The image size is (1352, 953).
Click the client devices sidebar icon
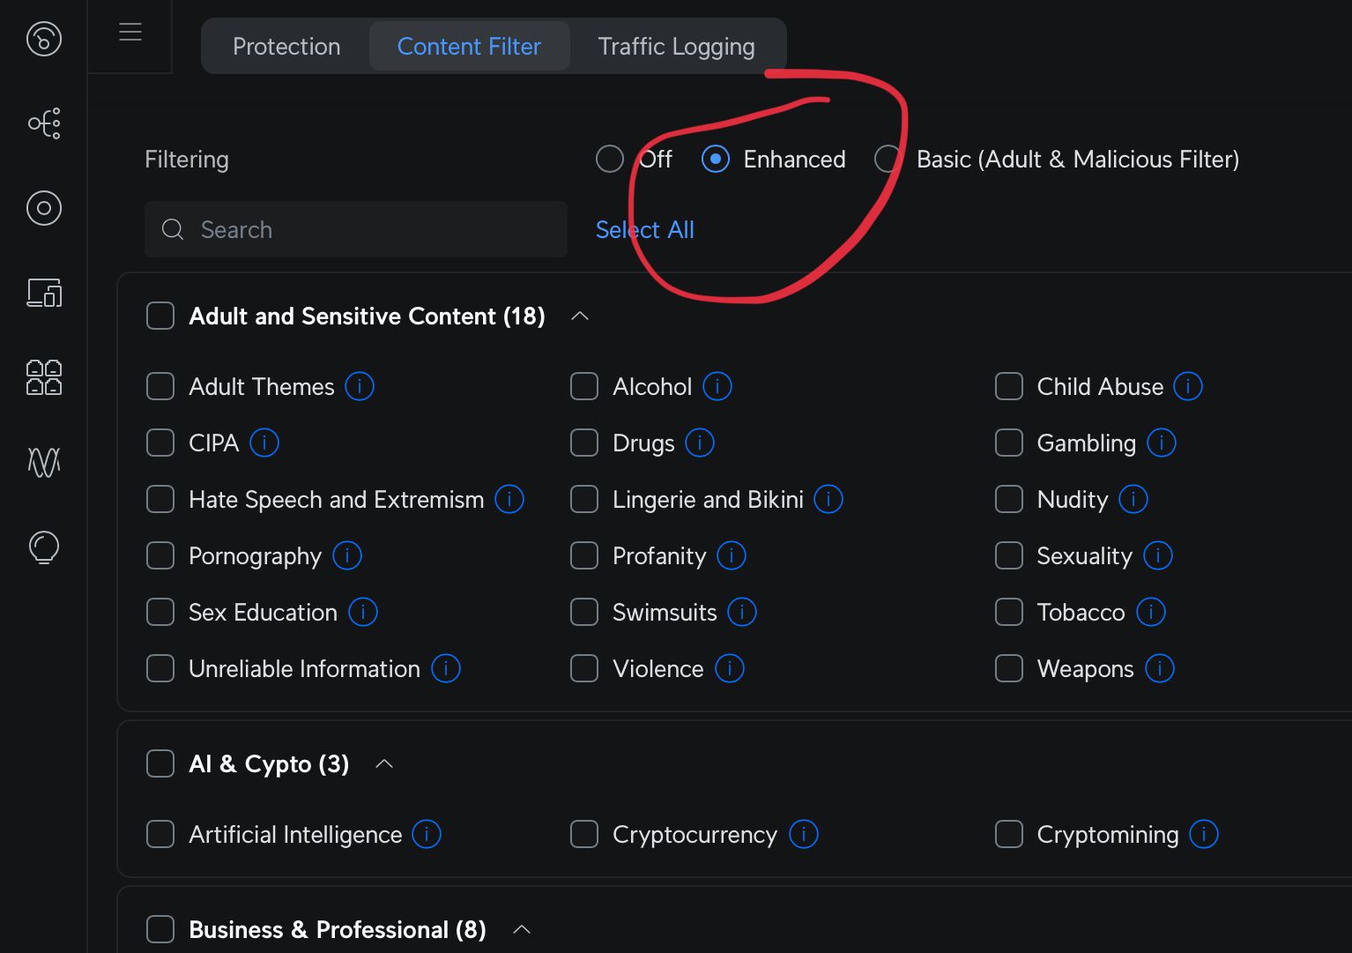click(44, 293)
